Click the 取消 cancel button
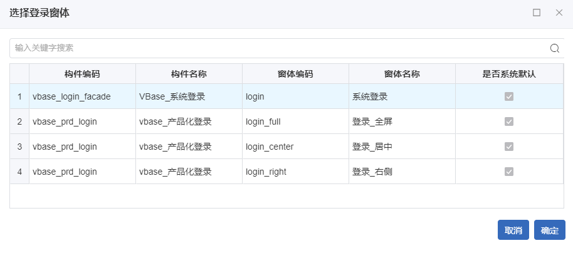Viewport: 573px width, 258px height. (513, 230)
